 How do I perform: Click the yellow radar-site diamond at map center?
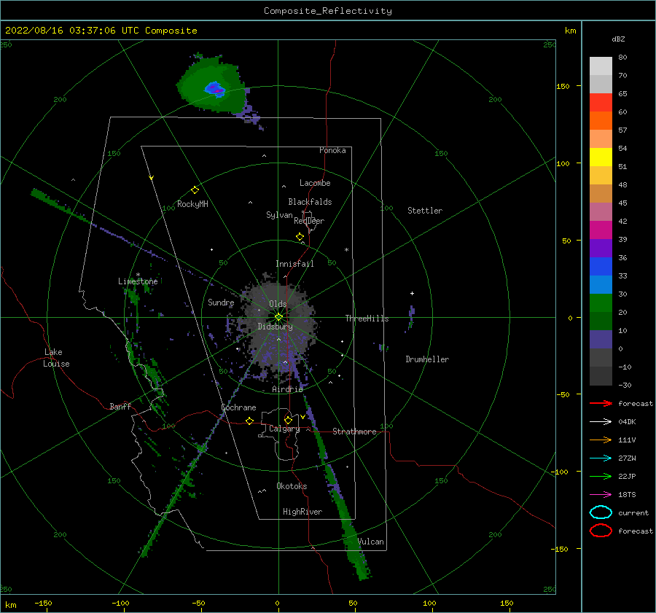coord(278,317)
